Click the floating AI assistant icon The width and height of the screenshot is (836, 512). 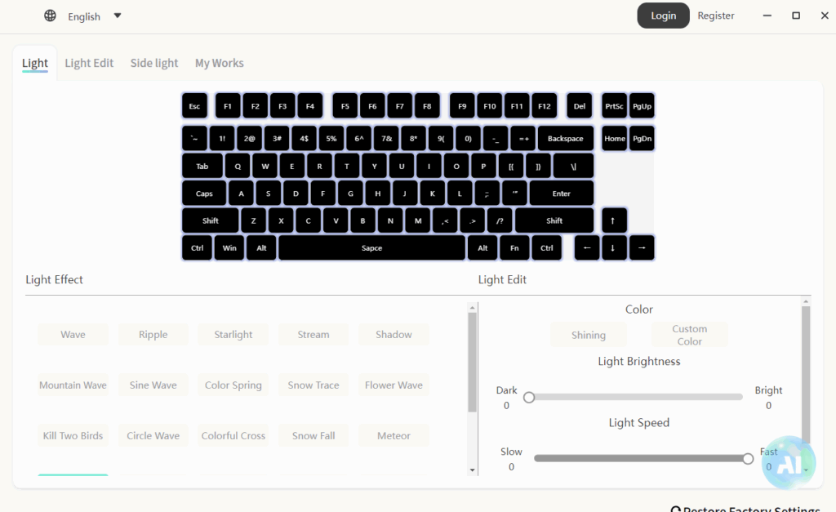coord(789,462)
